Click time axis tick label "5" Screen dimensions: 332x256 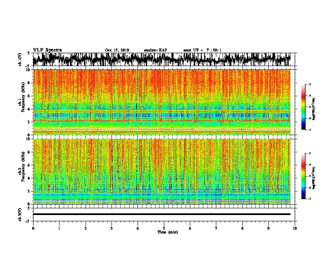(x=164, y=228)
